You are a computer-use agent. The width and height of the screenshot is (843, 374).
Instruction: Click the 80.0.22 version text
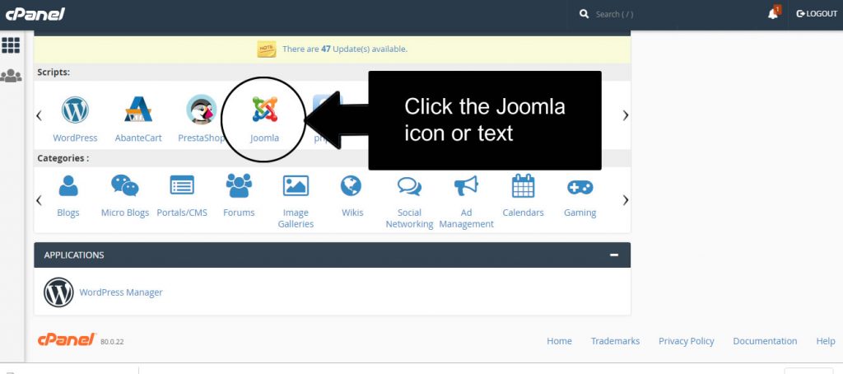tap(112, 342)
